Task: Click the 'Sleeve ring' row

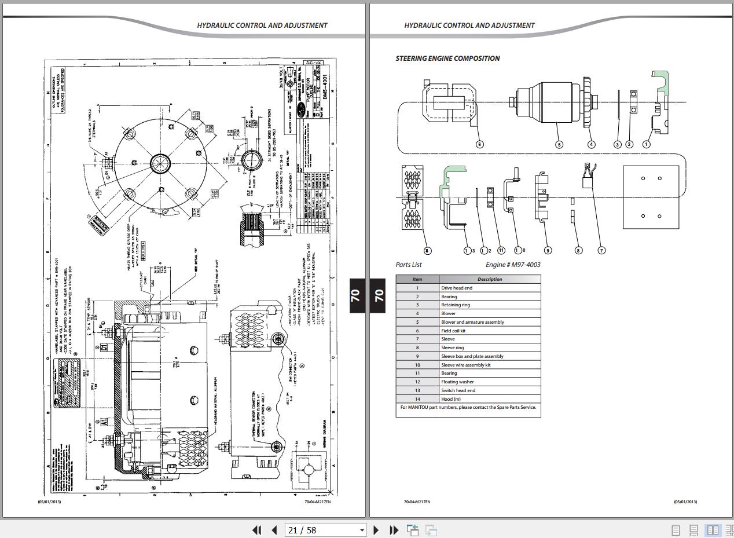Action: (468, 347)
